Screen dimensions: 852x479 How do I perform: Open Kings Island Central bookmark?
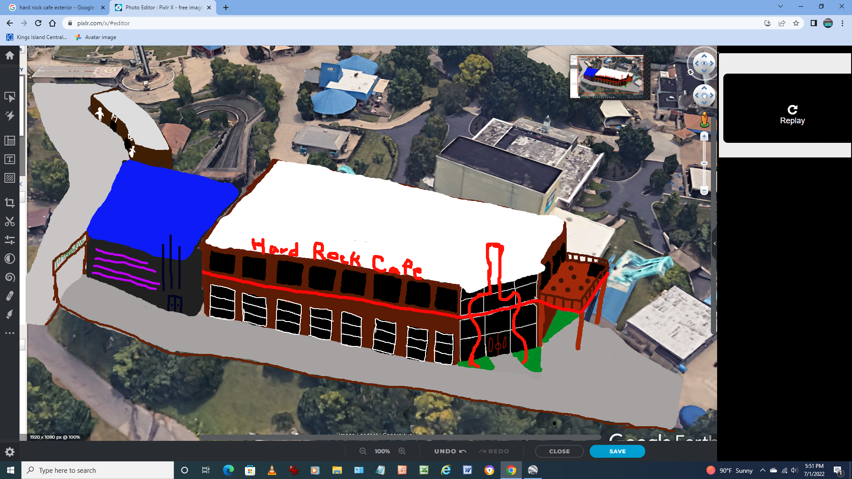click(37, 37)
